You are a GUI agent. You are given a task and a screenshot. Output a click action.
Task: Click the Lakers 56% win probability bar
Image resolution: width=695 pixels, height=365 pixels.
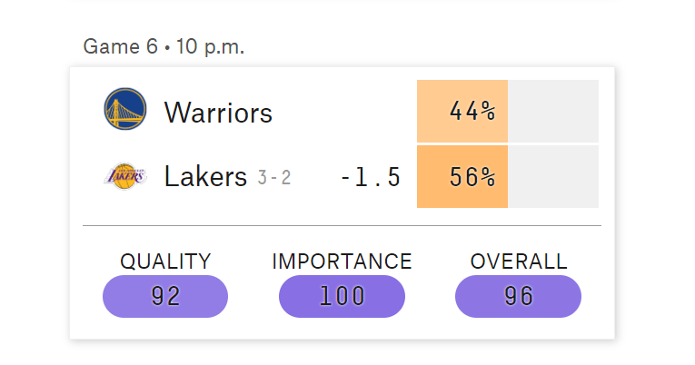462,177
